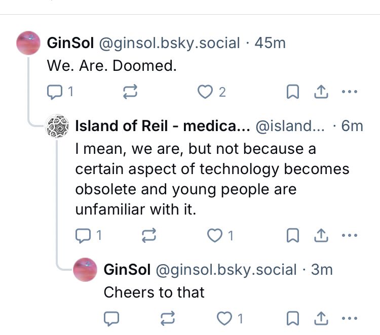This screenshot has width=380, height=335.
Task: Like the "We. Are. Doomed." post
Action: (205, 92)
